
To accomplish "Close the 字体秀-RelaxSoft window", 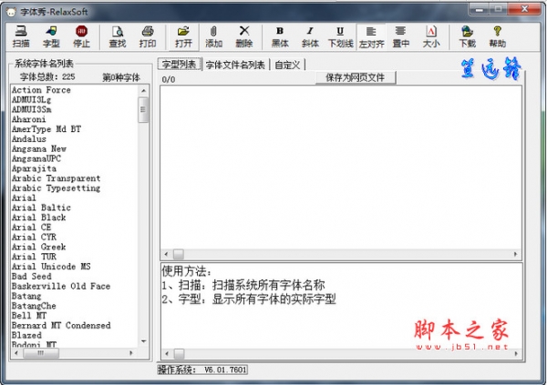I will click(525, 9).
